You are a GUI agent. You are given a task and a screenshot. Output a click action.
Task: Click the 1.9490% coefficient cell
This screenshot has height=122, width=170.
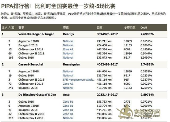[x=146, y=58]
